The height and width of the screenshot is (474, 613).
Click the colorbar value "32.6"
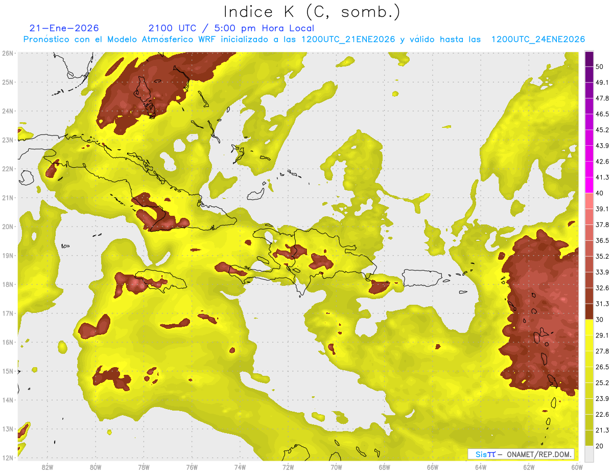point(602,288)
